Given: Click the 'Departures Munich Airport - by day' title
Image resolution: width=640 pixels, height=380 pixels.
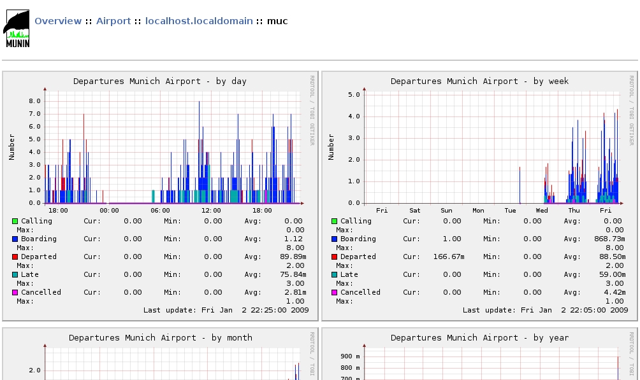Looking at the screenshot, I should point(160,81).
